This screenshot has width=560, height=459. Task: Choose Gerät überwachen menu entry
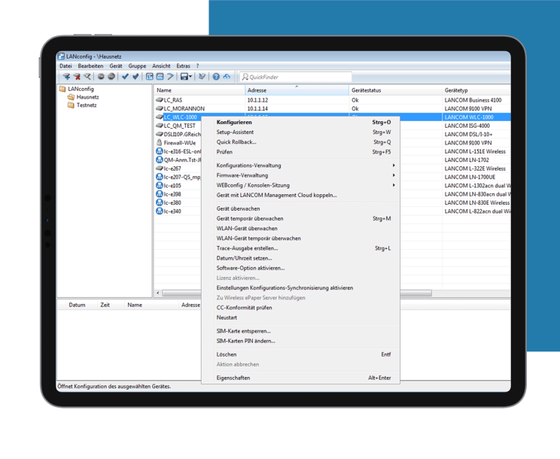300,208
